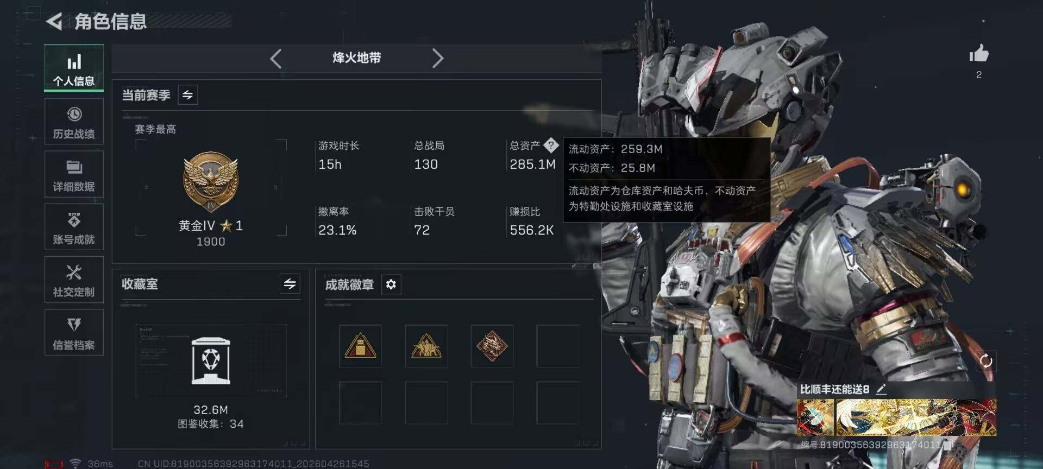Rotate the character with the refresh icon

(x=985, y=361)
